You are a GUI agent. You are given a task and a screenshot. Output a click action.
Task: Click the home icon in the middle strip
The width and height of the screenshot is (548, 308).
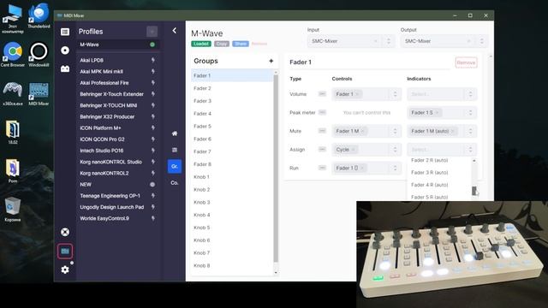[x=175, y=133]
